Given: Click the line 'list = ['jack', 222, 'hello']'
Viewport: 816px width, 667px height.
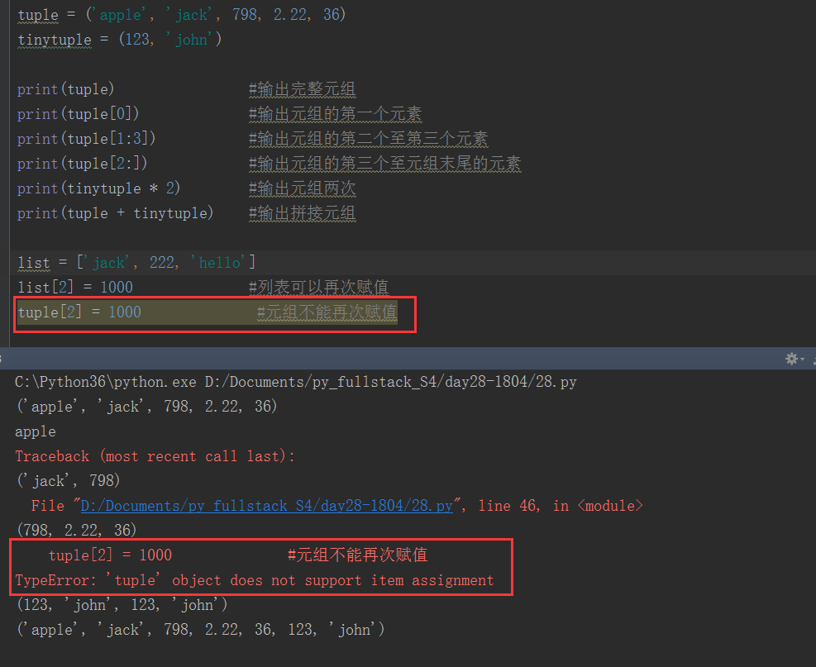Looking at the screenshot, I should [136, 262].
